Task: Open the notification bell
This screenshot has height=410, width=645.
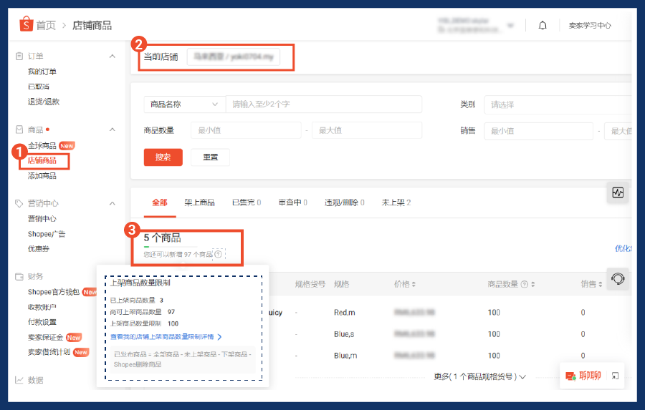Action: (543, 26)
